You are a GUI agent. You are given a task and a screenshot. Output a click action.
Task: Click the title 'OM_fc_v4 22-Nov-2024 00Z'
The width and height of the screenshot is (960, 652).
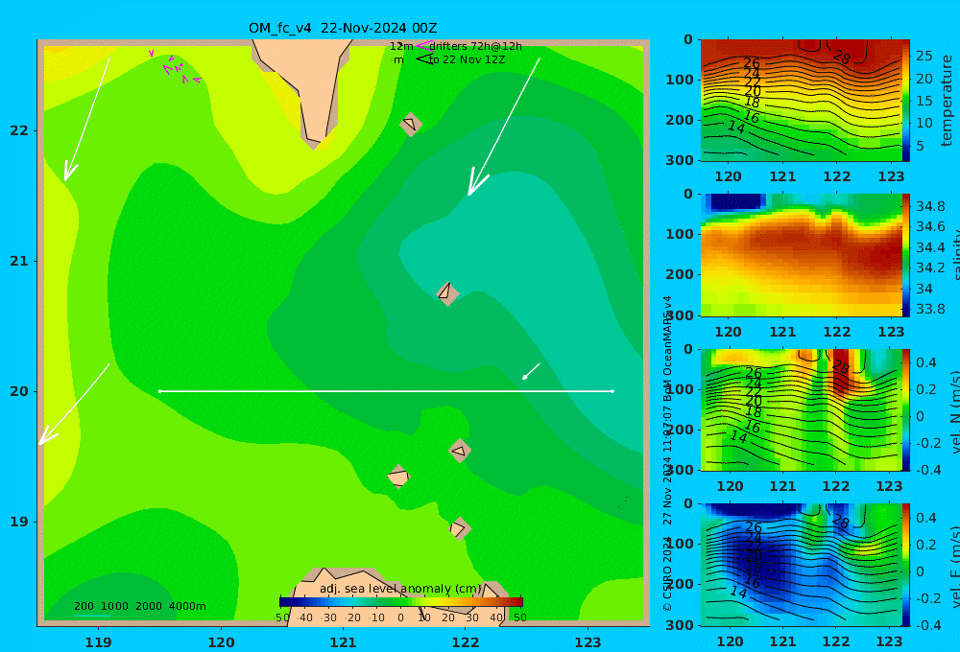[343, 28]
